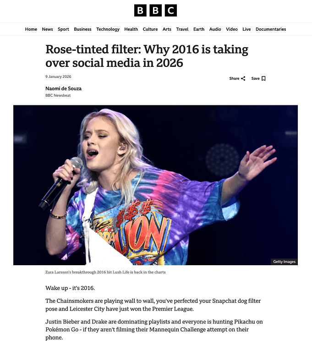Open the Travel section
The image size is (312, 344).
[x=182, y=29]
